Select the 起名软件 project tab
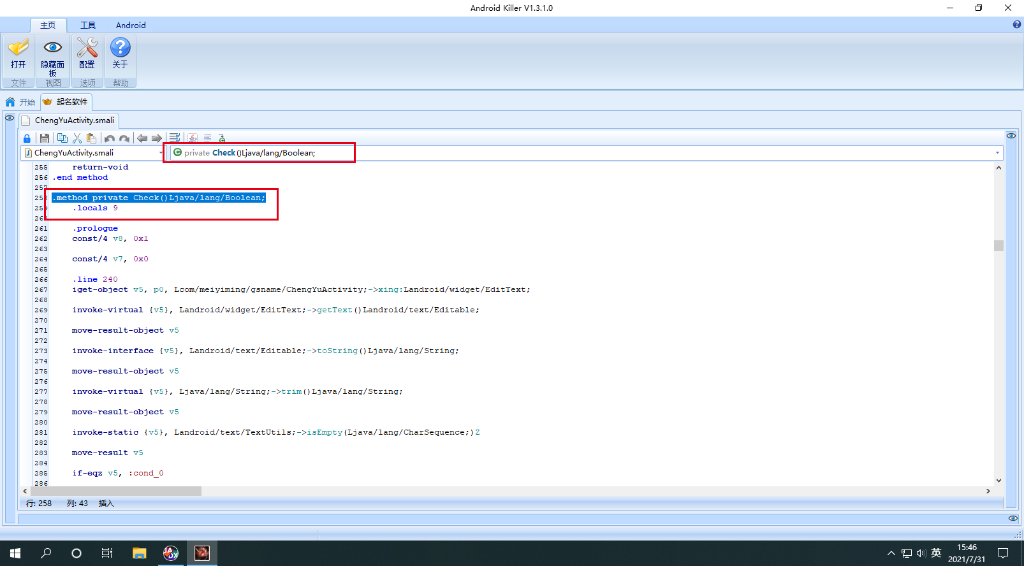Image resolution: width=1024 pixels, height=566 pixels. (x=66, y=102)
